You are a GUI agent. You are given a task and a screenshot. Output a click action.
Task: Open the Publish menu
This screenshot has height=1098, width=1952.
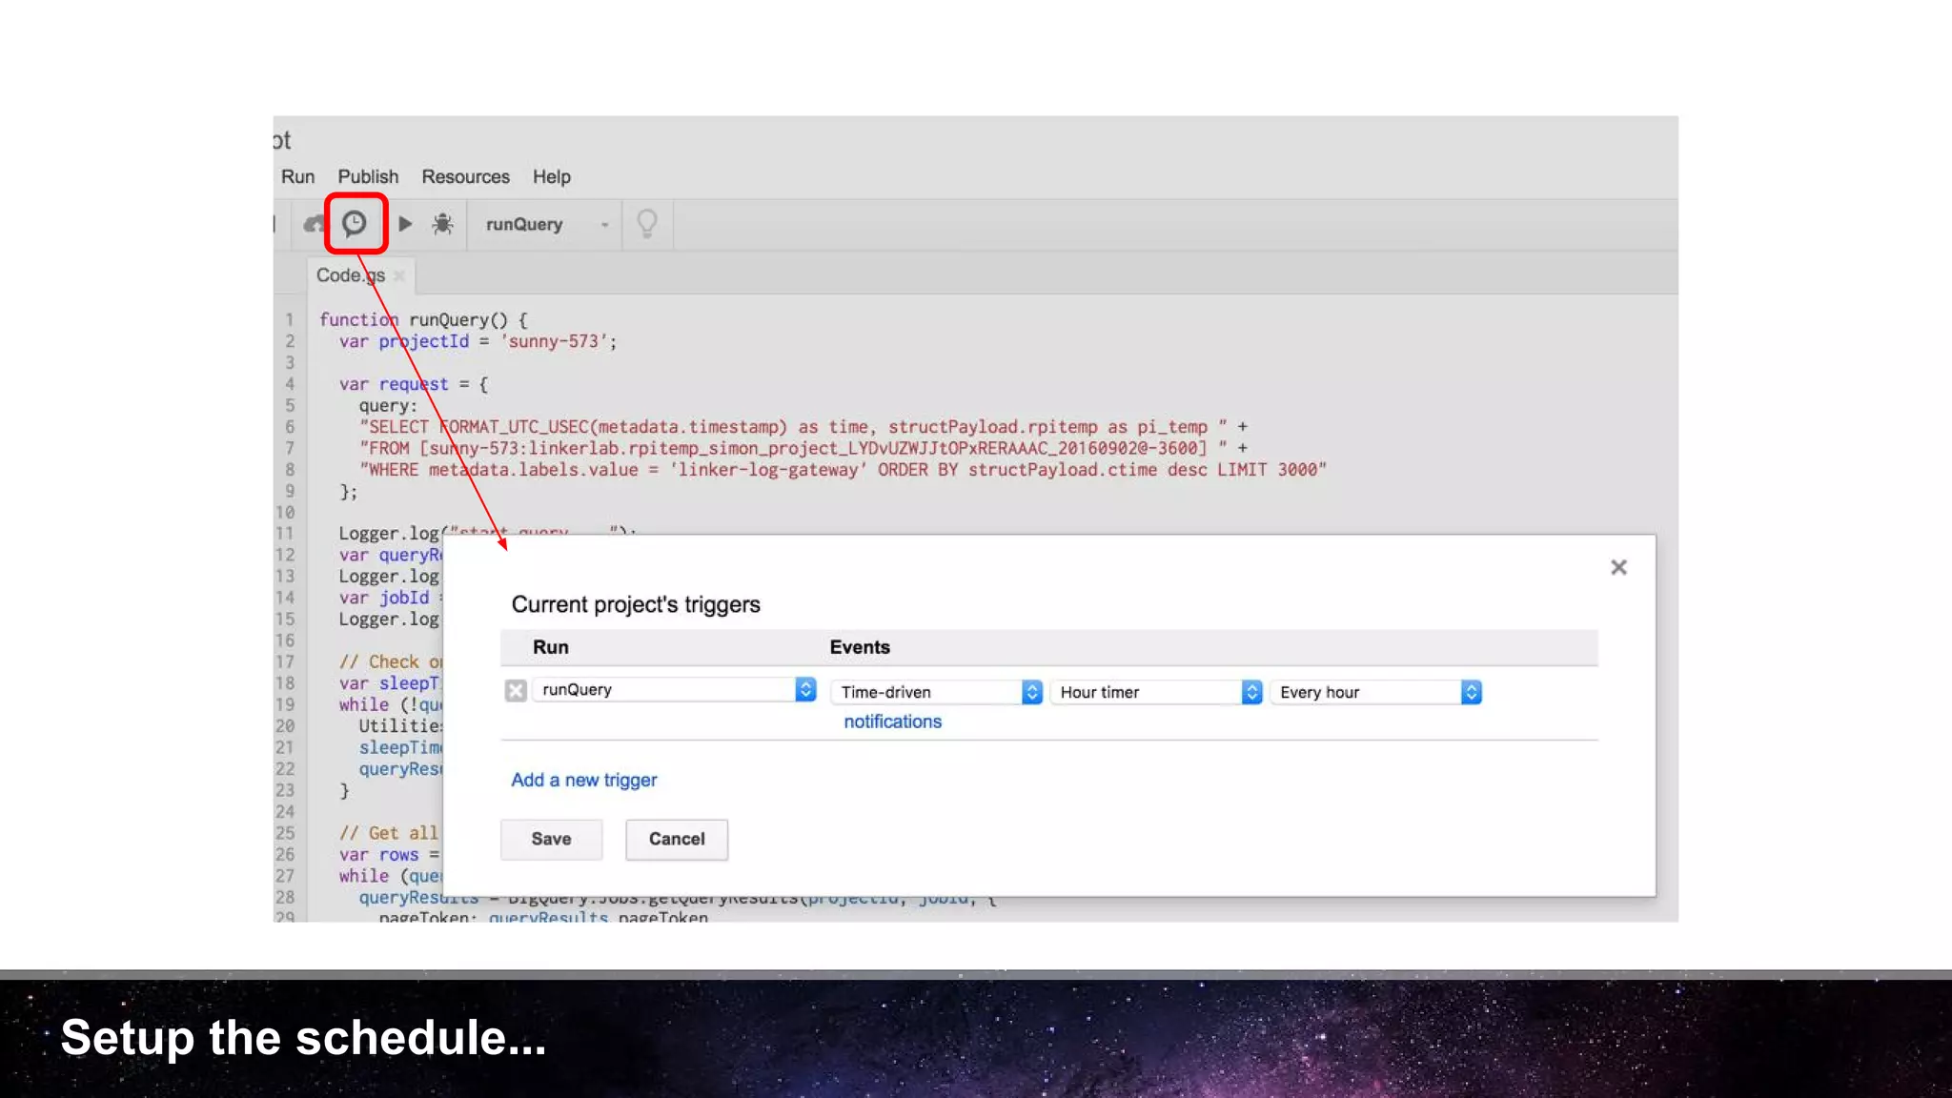(x=368, y=177)
